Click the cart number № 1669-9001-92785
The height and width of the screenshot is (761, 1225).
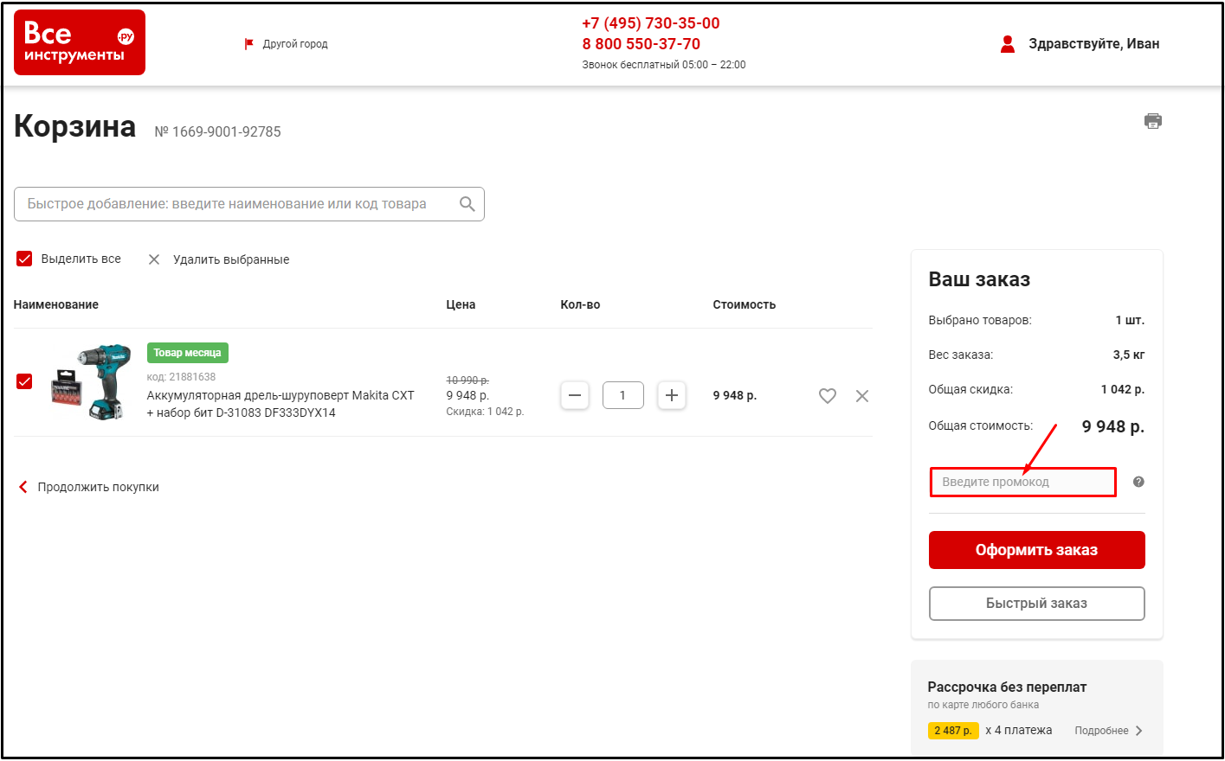[218, 131]
